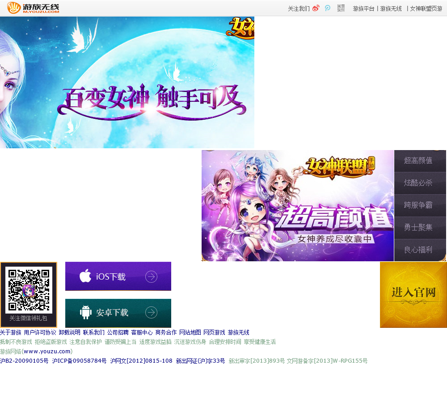Click the 关注我们 label in header

click(299, 8)
